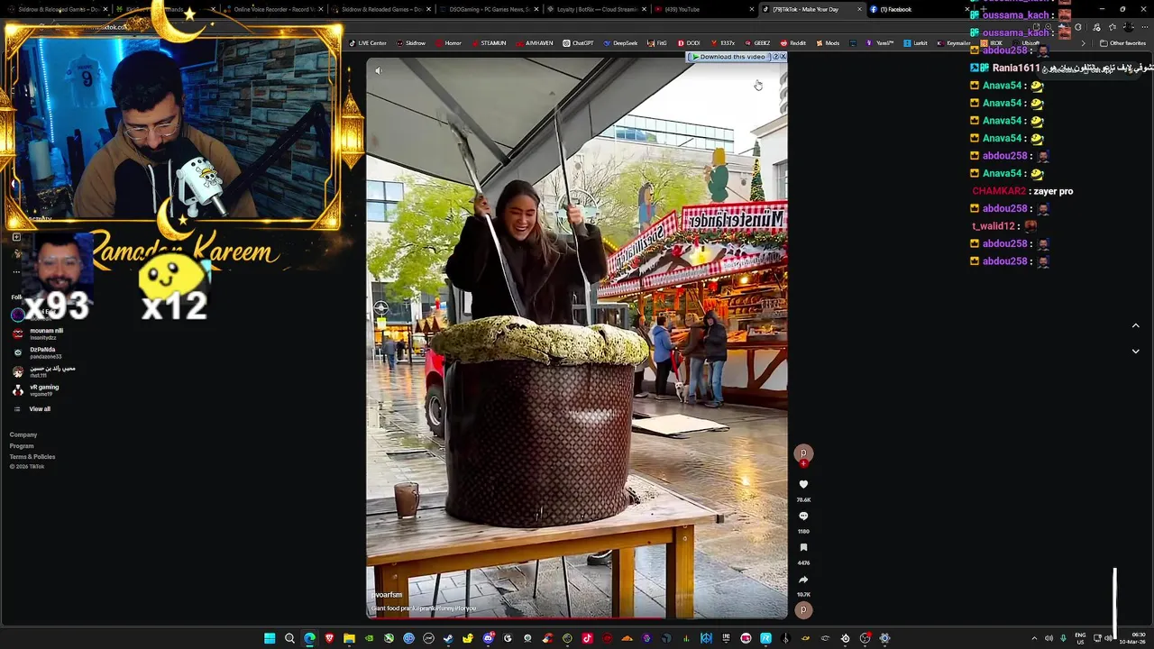1154x649 pixels.
Task: Open the sidebar three-dots more menu
Action: point(16,271)
